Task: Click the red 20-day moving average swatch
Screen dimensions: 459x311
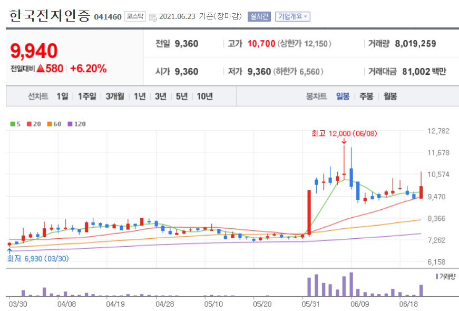Action: pos(29,124)
